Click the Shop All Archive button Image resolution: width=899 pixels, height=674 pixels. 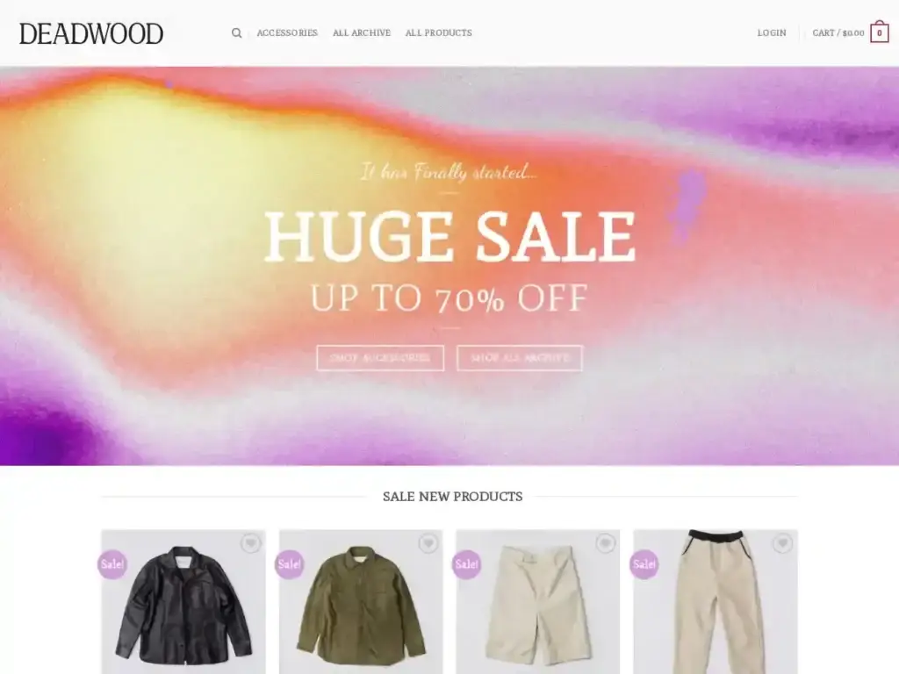(x=520, y=358)
